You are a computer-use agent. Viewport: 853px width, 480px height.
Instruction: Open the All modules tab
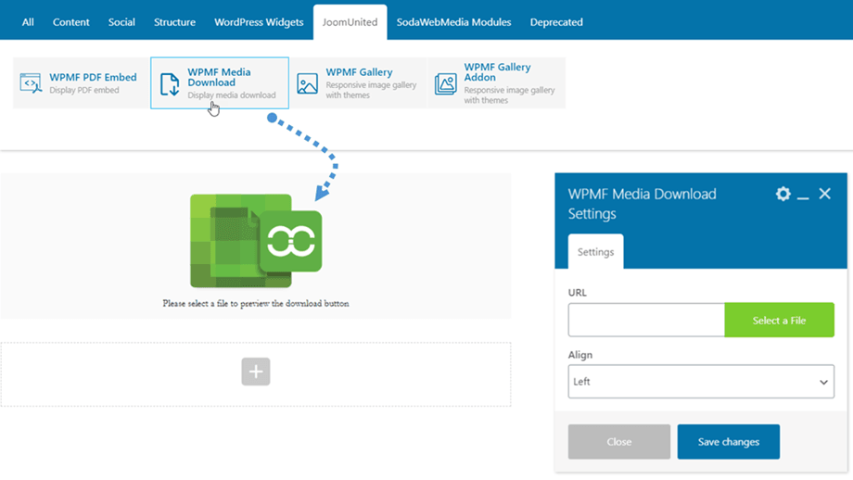[28, 22]
